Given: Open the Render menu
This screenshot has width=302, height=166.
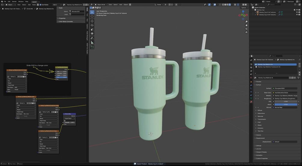Looking at the screenshot, I should (x=14, y=2).
